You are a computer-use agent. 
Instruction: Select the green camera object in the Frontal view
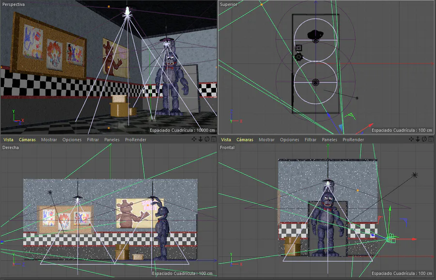tap(391, 238)
